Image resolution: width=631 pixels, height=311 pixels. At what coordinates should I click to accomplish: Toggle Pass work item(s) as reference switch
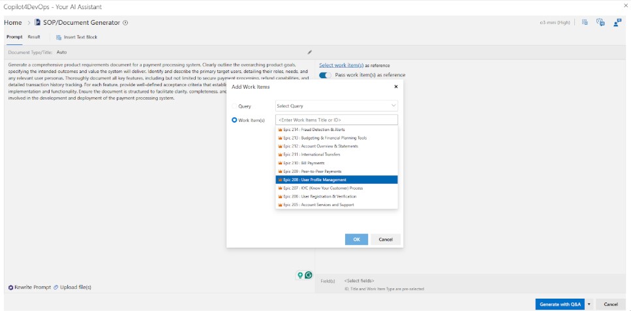(x=325, y=75)
